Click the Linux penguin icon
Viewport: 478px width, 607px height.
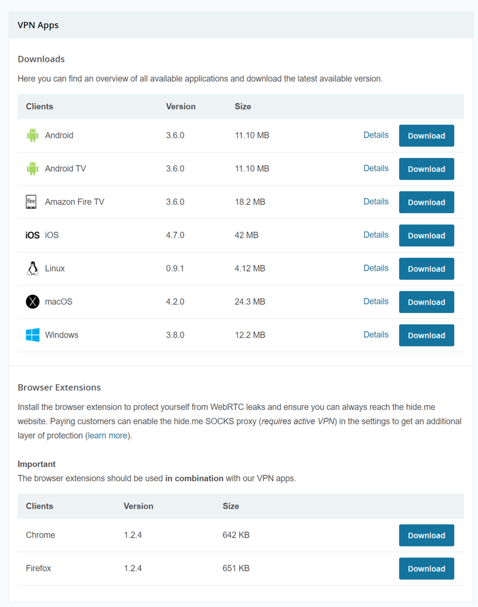pos(32,268)
